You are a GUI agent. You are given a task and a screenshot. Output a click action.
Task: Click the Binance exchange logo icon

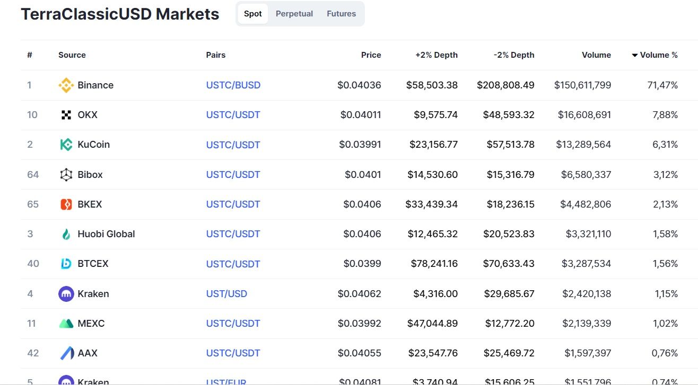66,85
